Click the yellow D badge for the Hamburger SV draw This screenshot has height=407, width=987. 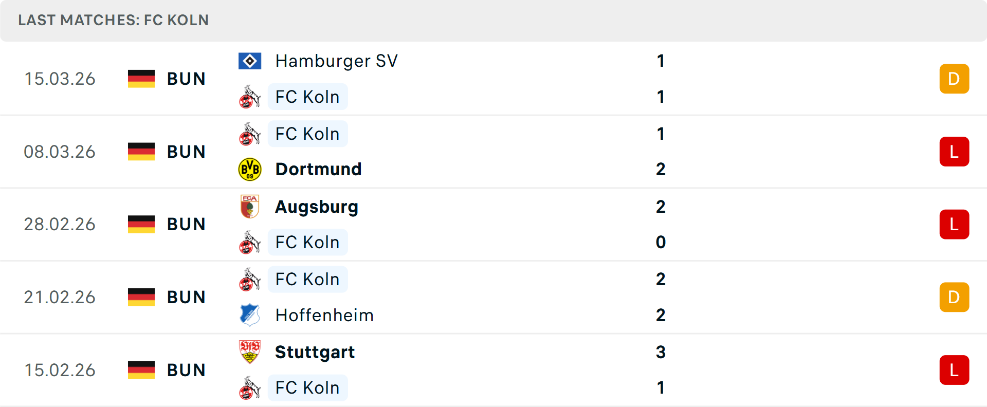click(954, 79)
